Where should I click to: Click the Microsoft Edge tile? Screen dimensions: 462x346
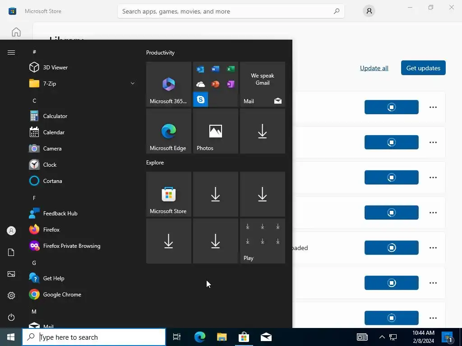[169, 131]
